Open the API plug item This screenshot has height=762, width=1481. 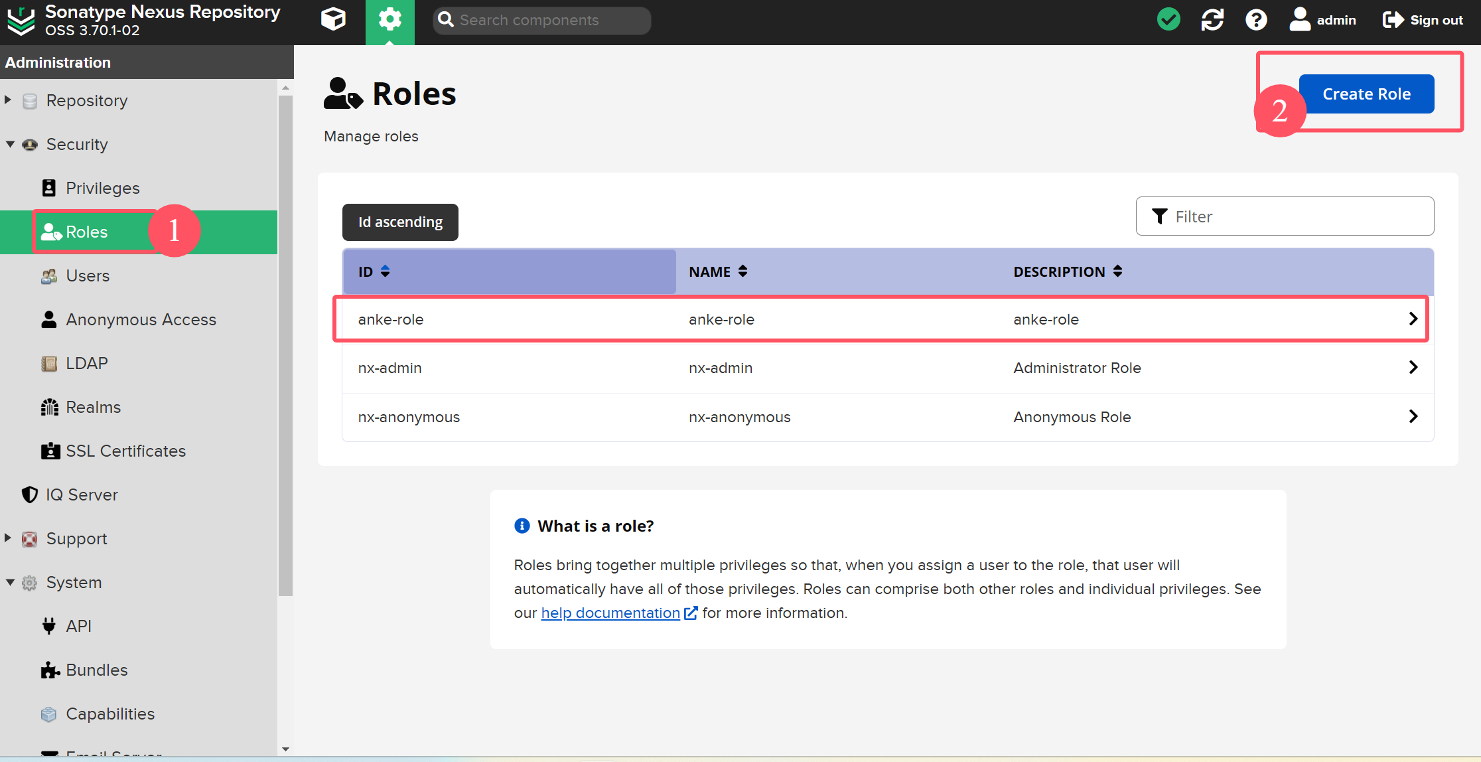click(78, 626)
